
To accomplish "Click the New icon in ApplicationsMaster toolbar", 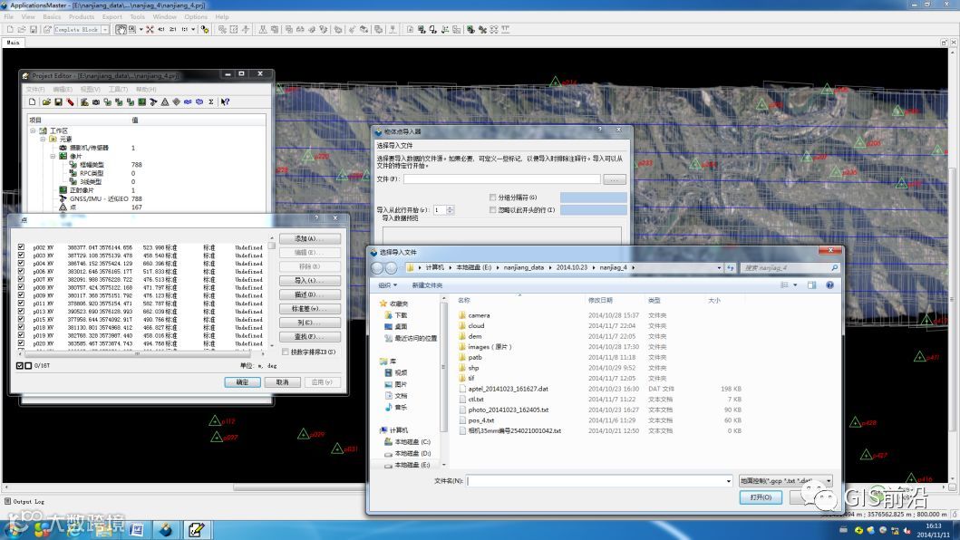I will tap(10, 29).
